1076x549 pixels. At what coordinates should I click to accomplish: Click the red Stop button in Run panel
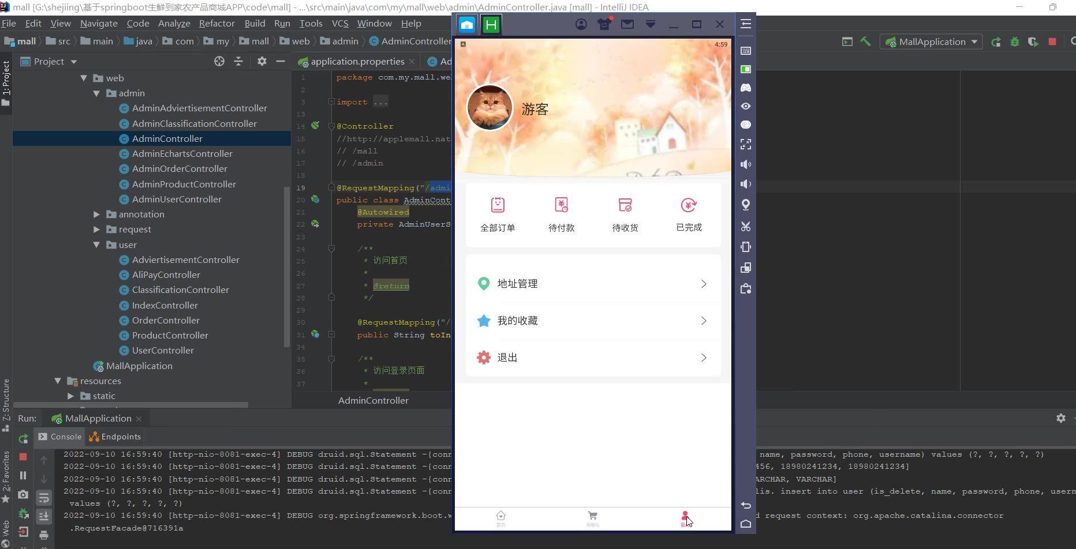[x=23, y=457]
